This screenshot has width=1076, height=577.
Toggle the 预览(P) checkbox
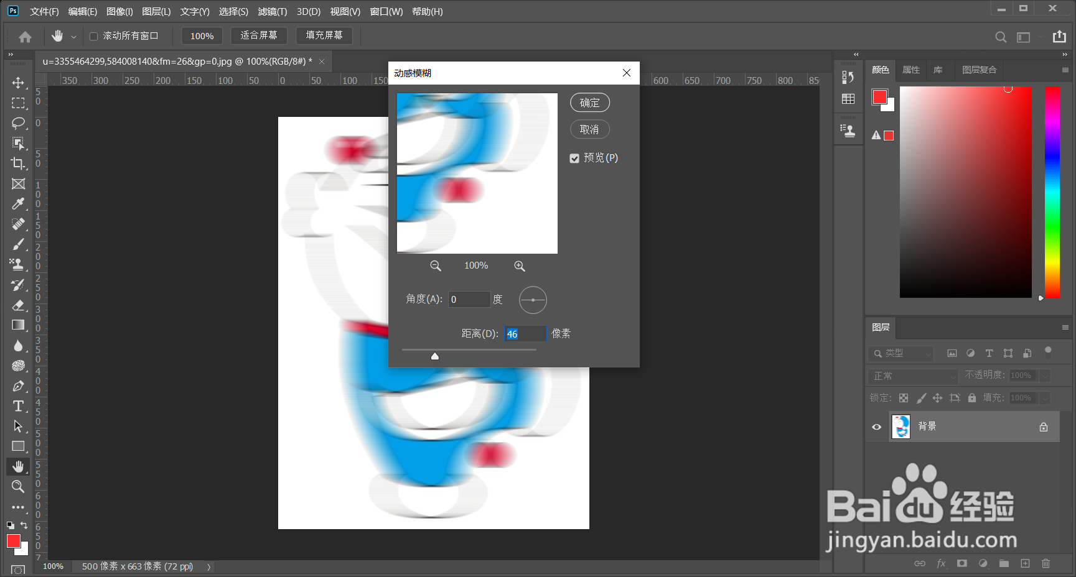tap(574, 159)
